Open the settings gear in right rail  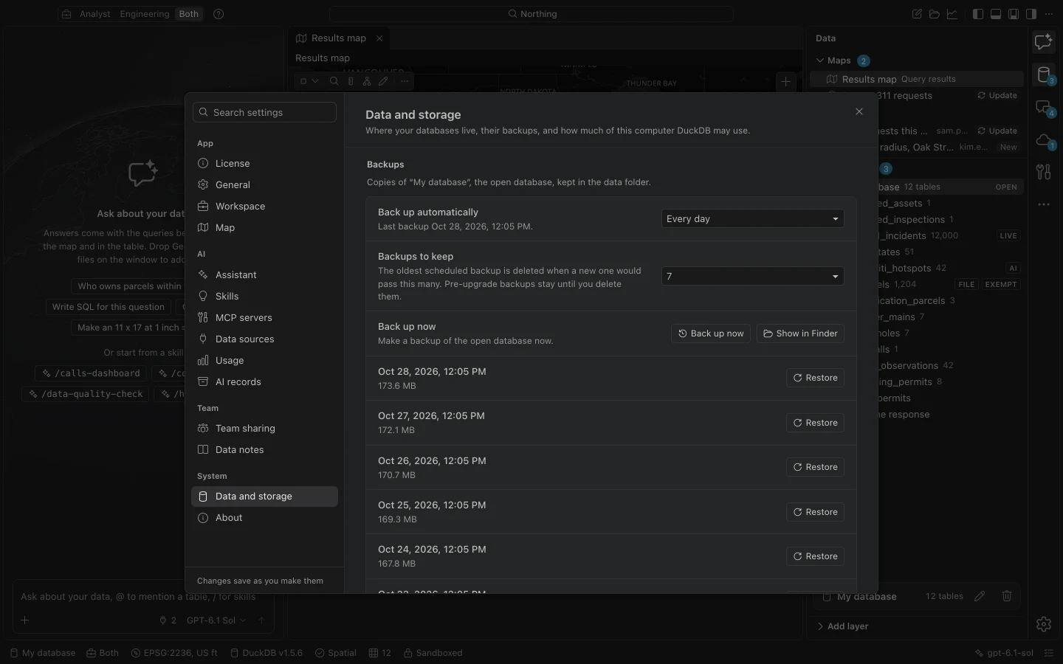tap(1043, 624)
